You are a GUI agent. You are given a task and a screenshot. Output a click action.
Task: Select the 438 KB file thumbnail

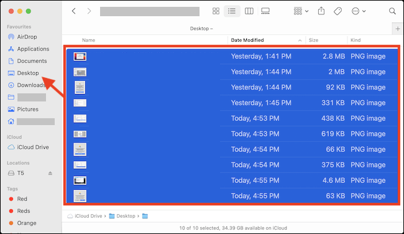[80, 118]
